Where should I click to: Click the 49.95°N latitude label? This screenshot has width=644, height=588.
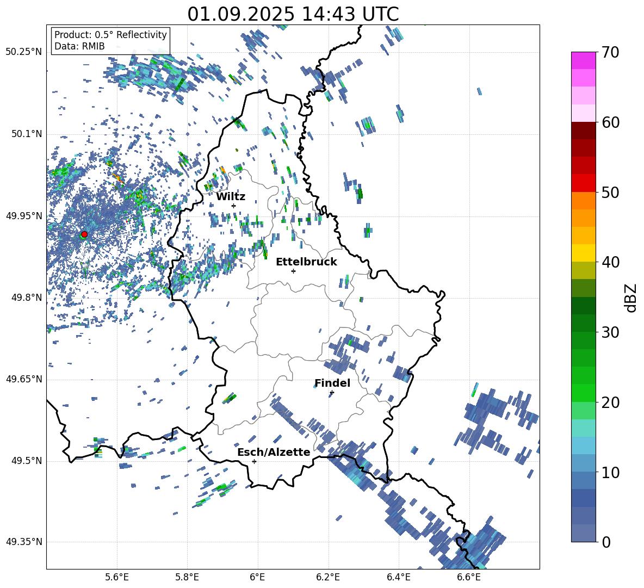pos(24,215)
